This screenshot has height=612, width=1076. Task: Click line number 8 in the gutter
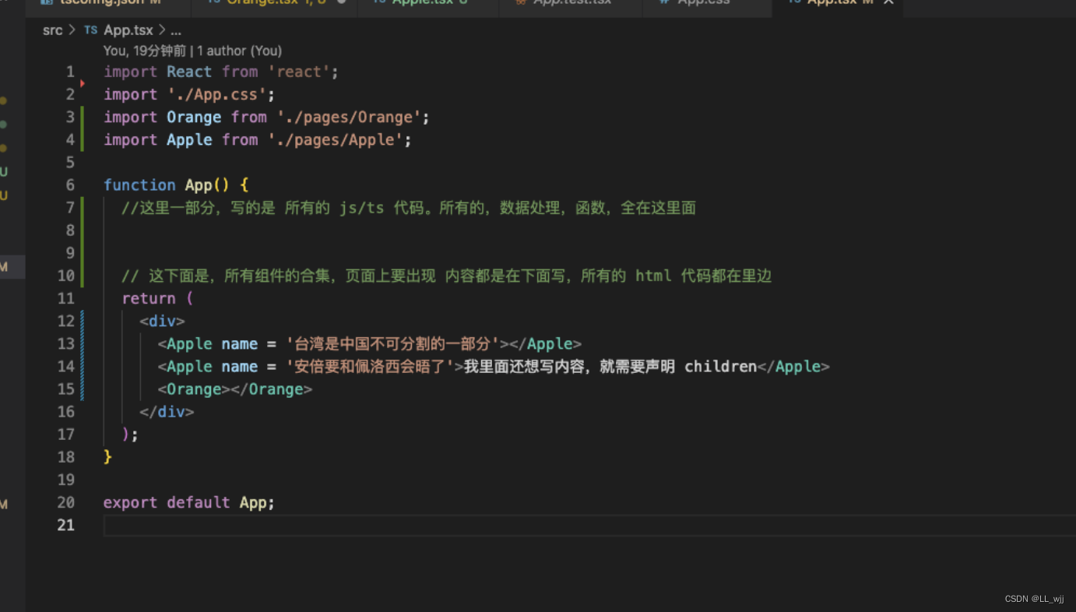tap(71, 230)
